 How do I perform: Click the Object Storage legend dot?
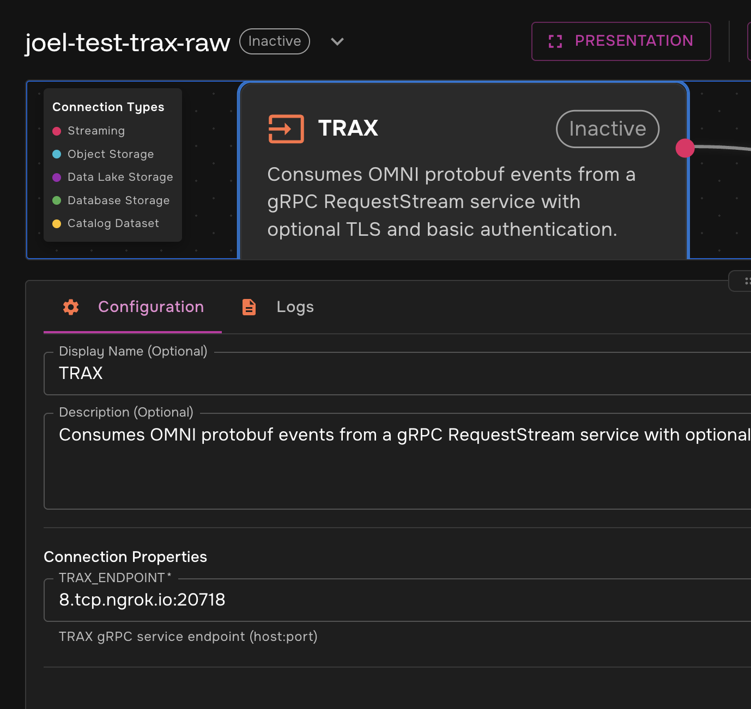pos(57,154)
